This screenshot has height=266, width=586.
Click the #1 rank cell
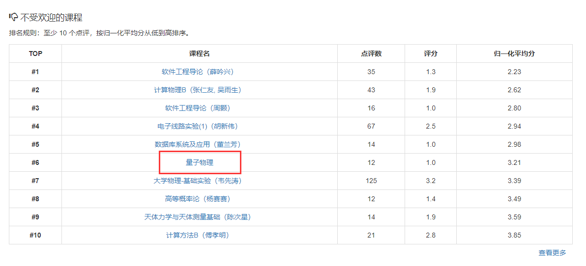coord(35,72)
